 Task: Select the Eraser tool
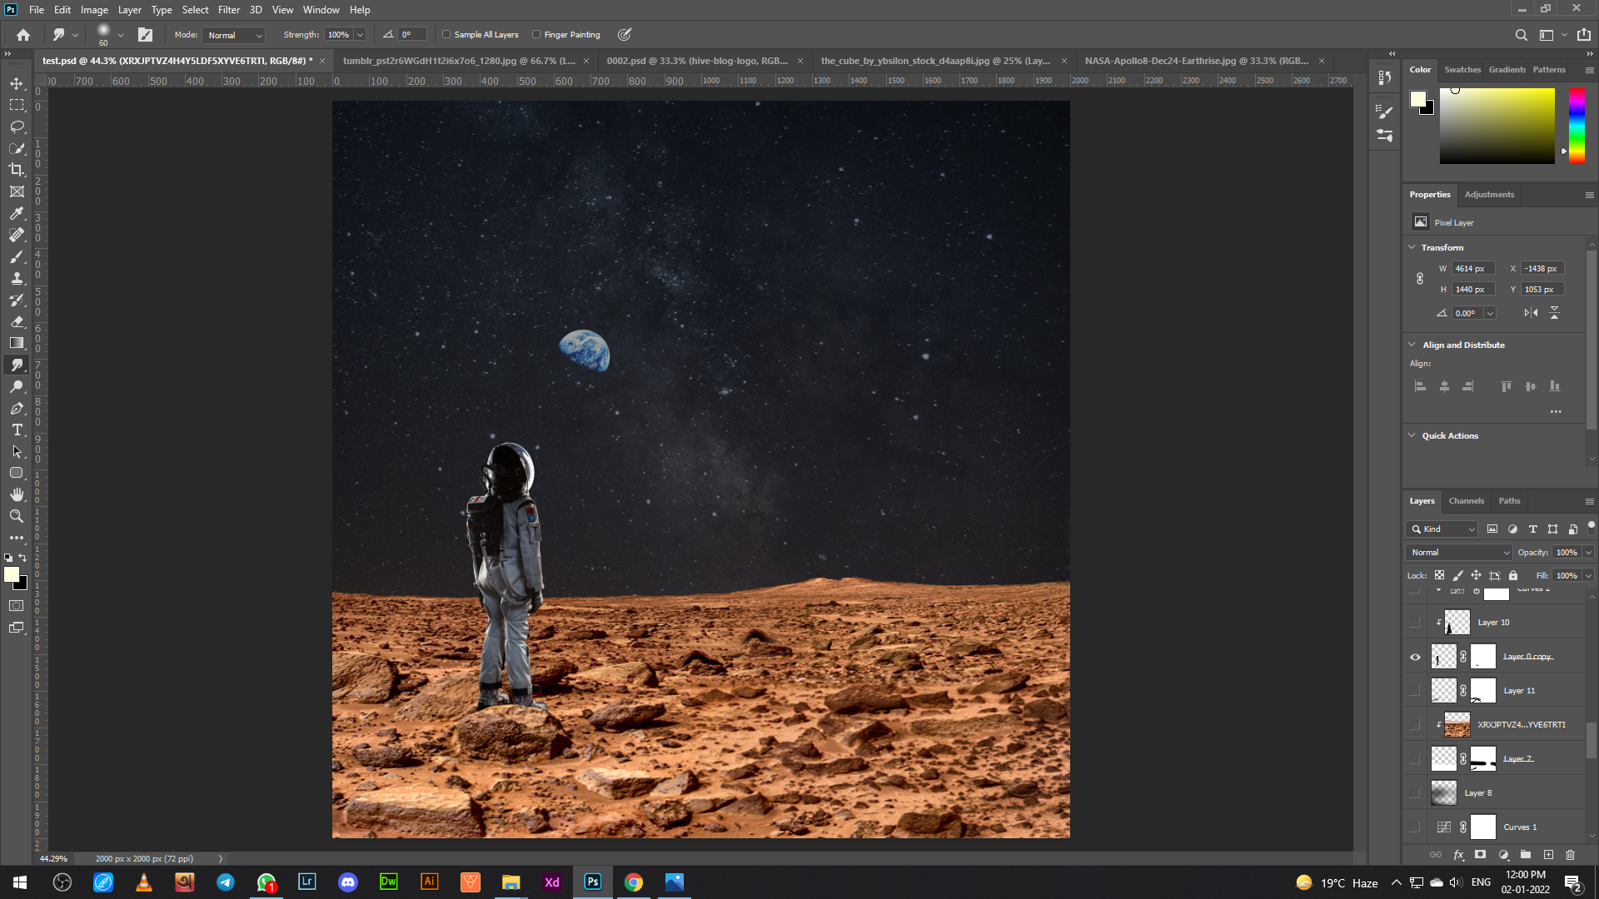(x=17, y=321)
